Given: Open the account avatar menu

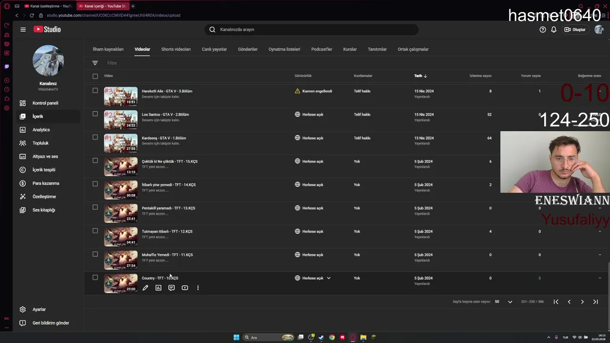Looking at the screenshot, I should (x=599, y=30).
